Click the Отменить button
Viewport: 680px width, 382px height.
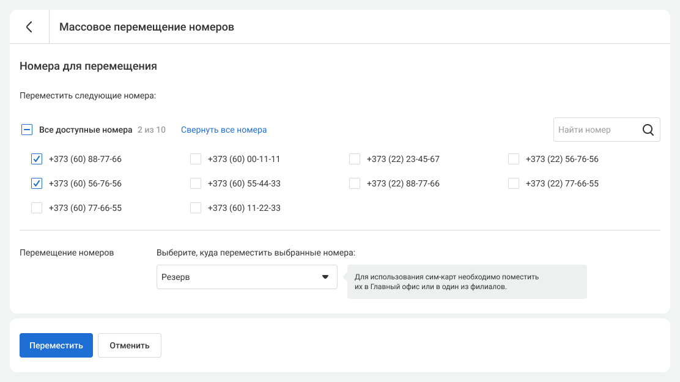point(129,345)
